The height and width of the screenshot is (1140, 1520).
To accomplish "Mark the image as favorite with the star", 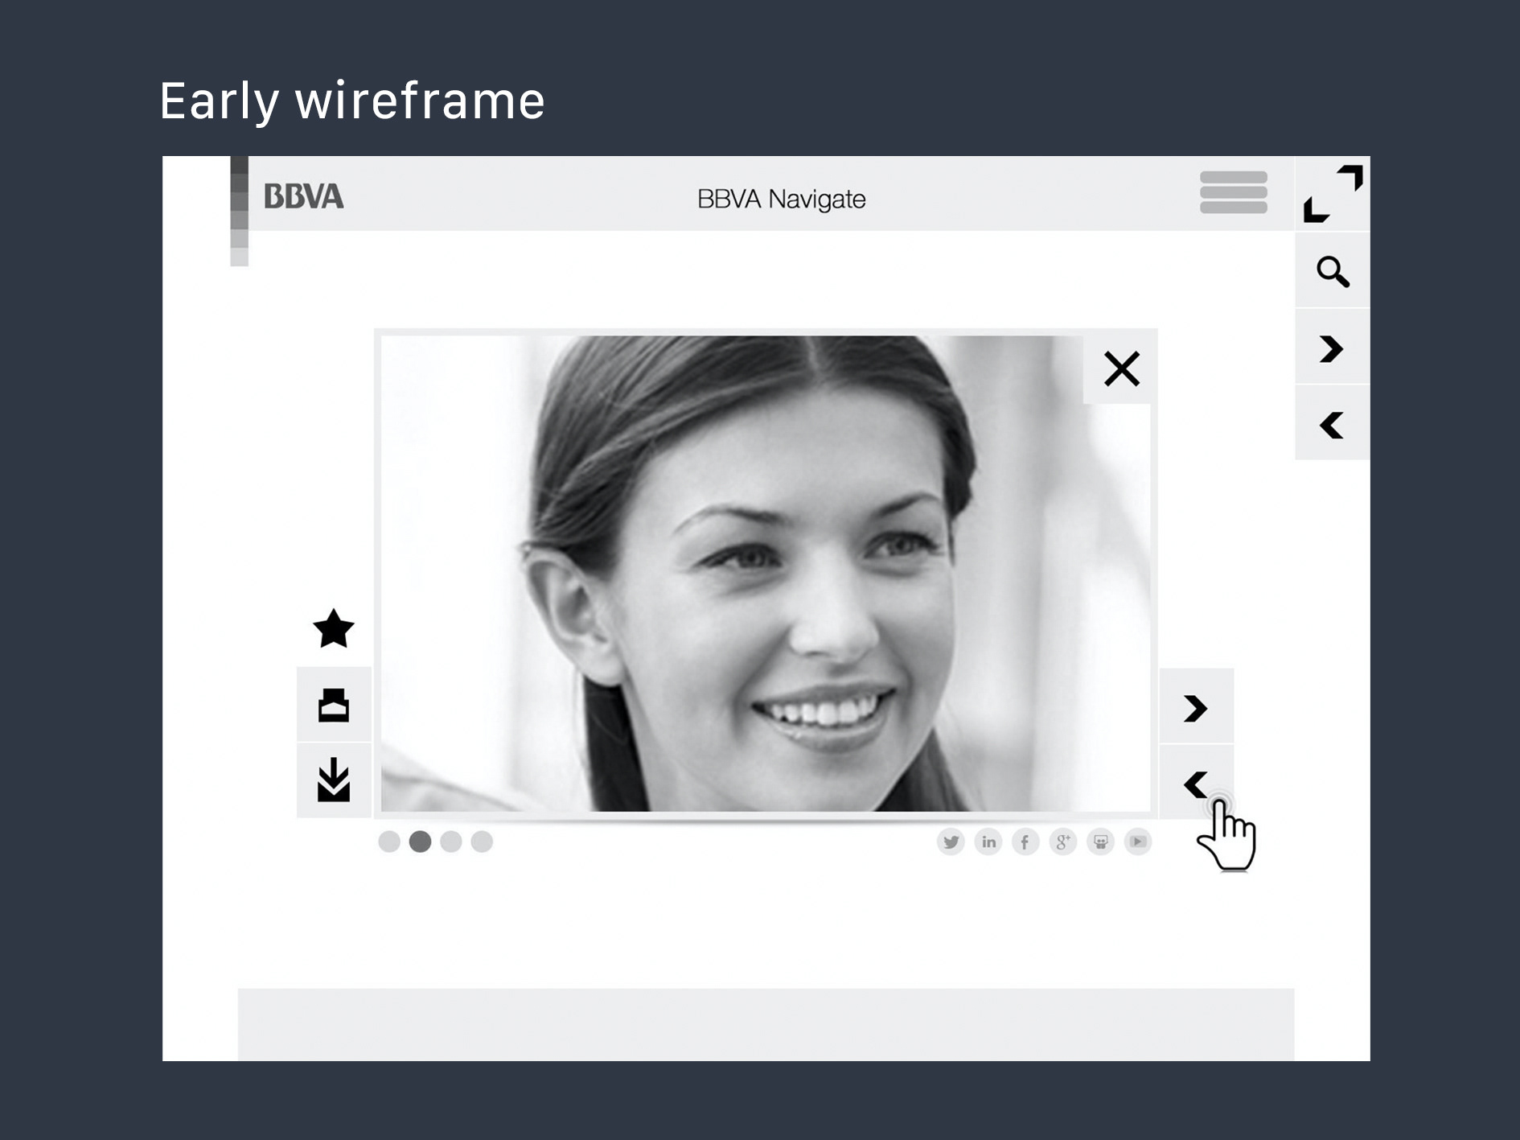I will pos(333,628).
